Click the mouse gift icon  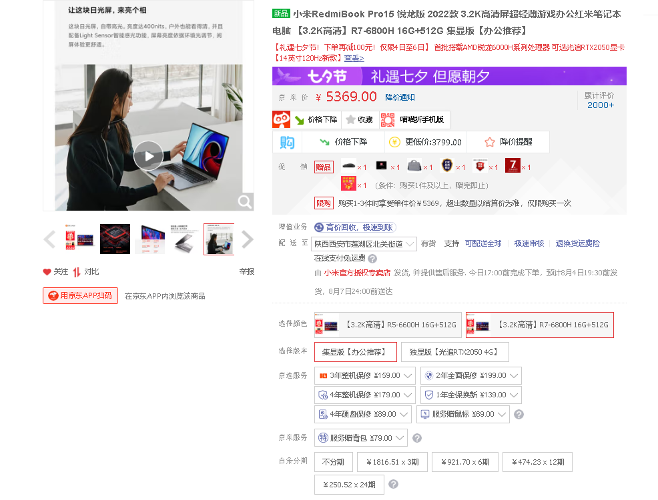click(x=349, y=165)
